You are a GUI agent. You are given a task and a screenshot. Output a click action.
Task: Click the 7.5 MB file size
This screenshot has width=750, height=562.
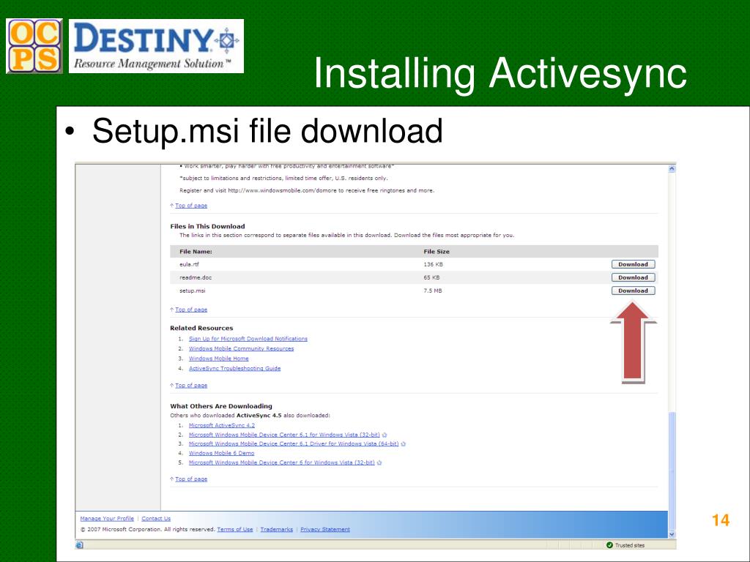pyautogui.click(x=432, y=291)
